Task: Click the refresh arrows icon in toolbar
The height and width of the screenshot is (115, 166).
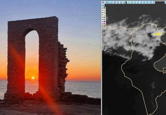Action: point(154,2)
